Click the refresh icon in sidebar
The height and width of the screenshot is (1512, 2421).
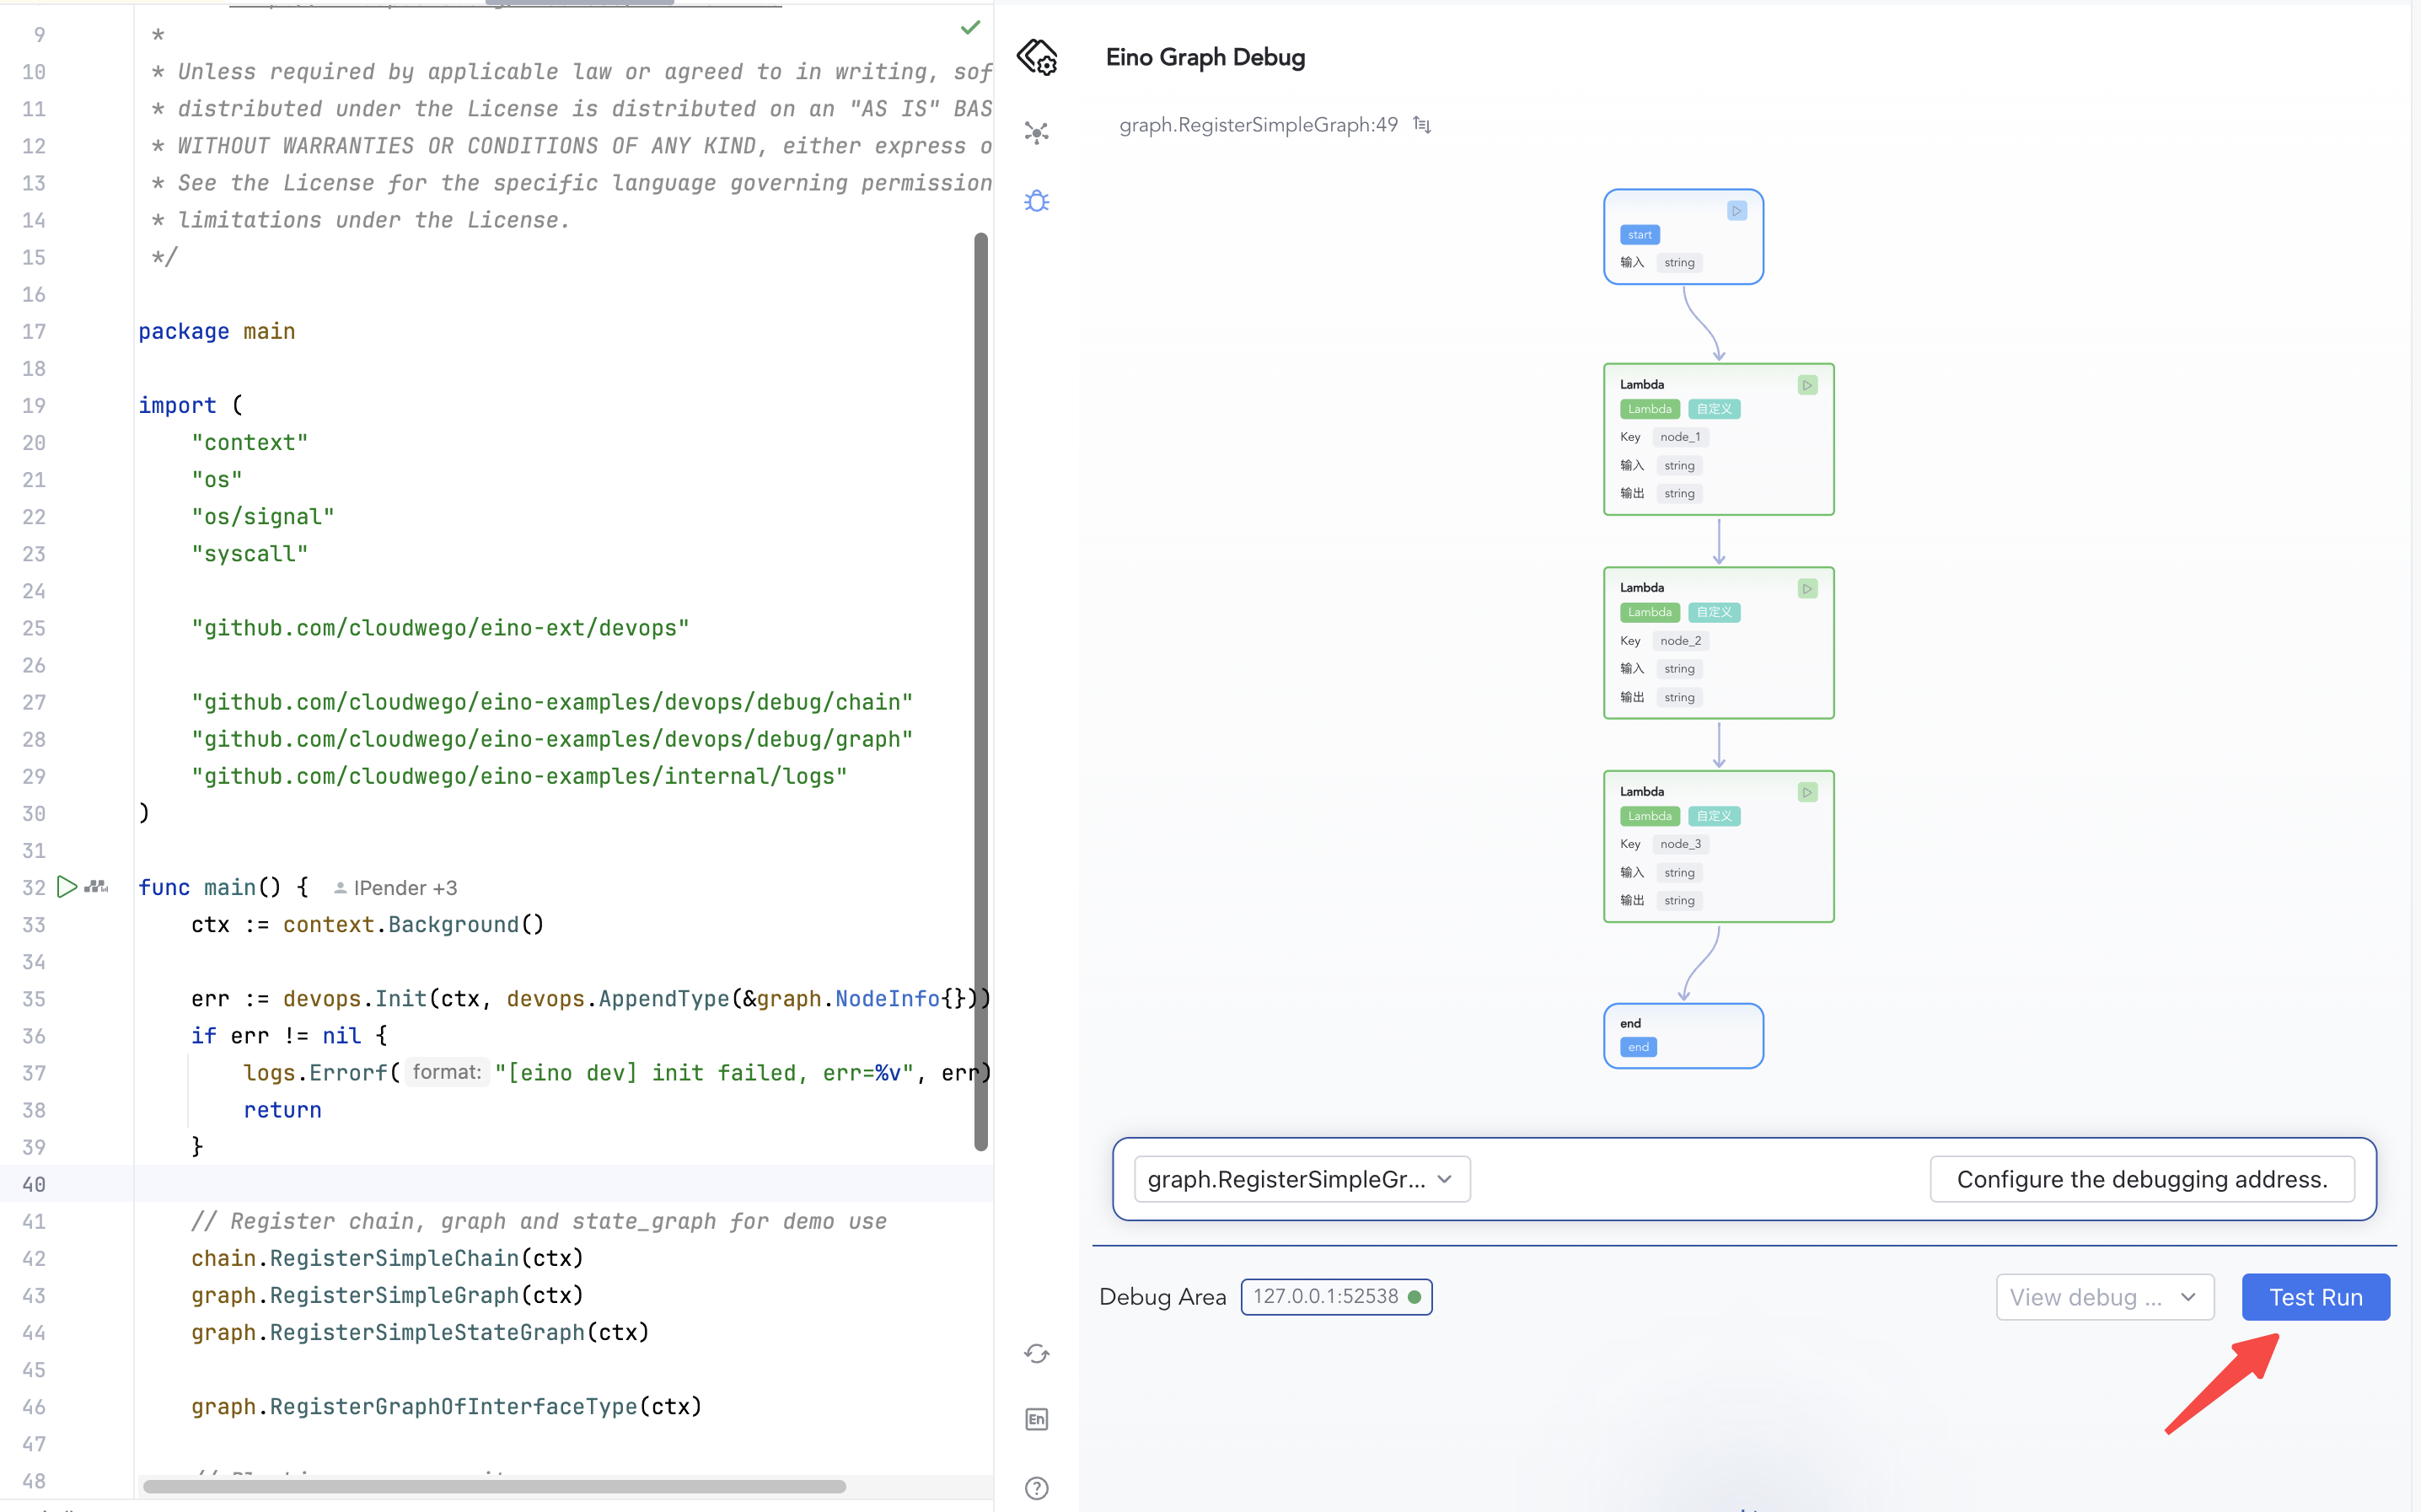click(1036, 1353)
